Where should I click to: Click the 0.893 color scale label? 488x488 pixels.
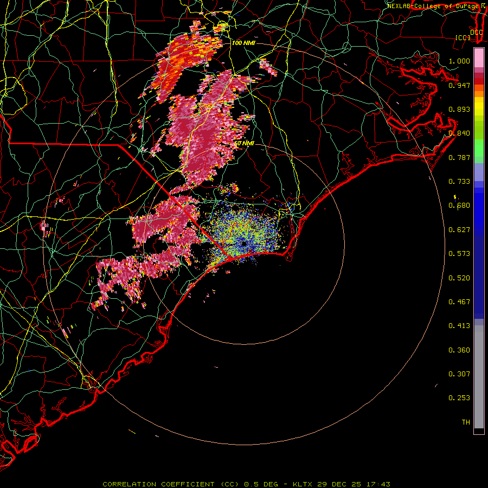coord(459,109)
